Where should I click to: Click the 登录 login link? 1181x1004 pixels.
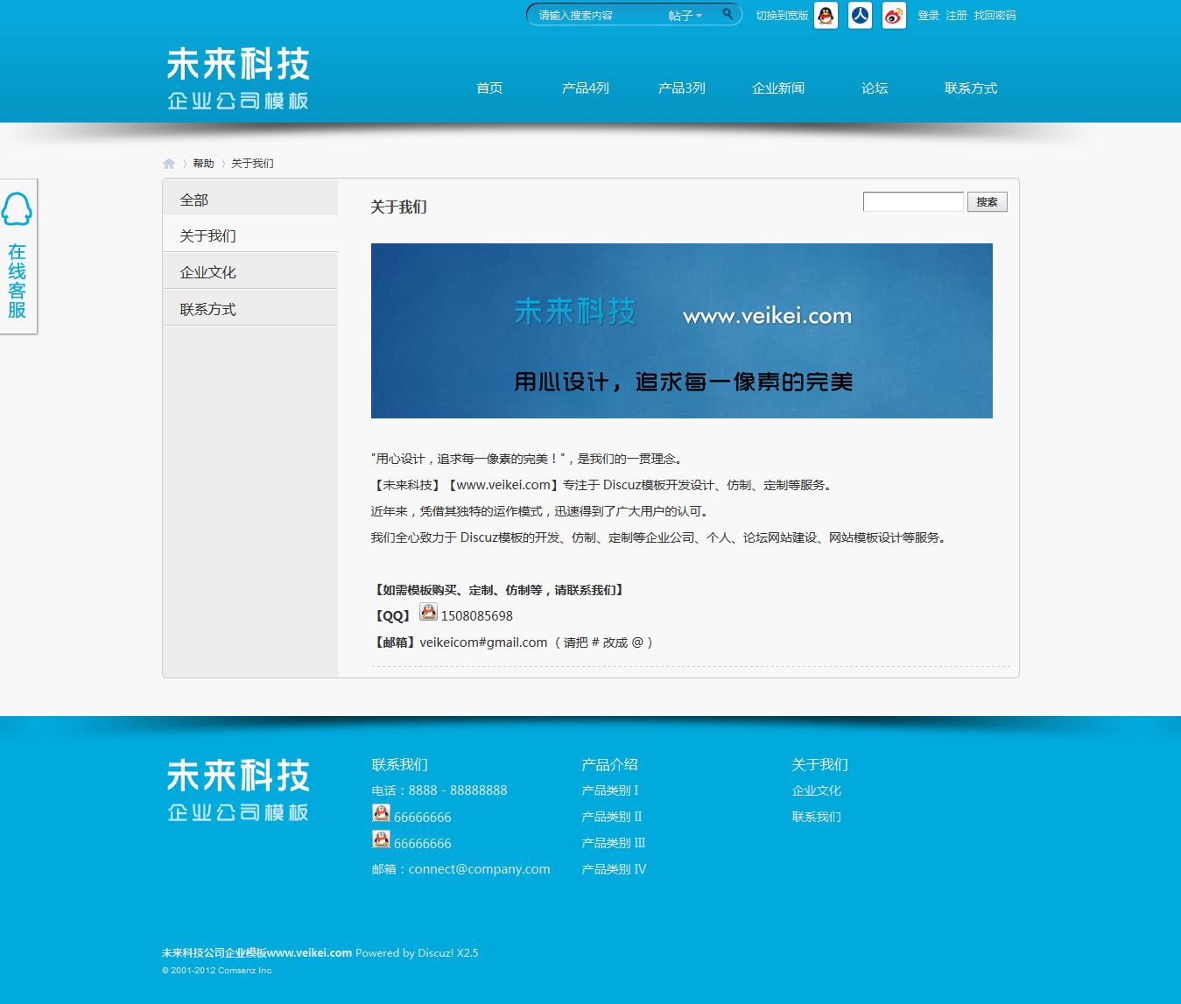coord(927,15)
